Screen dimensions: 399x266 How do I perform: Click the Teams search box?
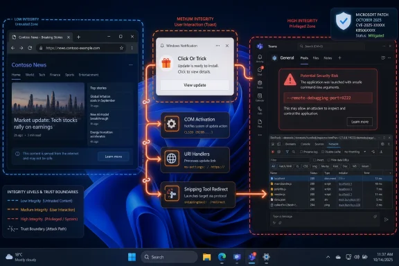click(x=331, y=46)
